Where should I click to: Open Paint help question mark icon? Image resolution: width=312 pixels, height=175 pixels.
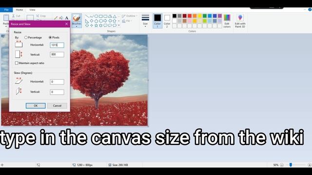[310, 10]
